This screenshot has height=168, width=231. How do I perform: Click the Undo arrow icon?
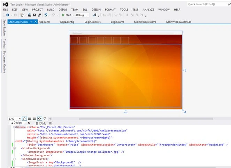[46, 15]
